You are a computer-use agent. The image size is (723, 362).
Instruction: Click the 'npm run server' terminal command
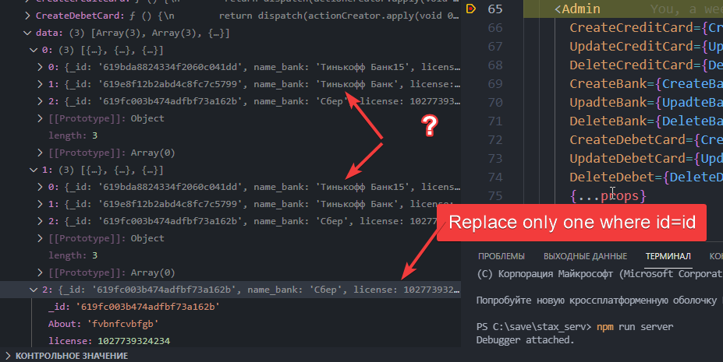click(635, 327)
